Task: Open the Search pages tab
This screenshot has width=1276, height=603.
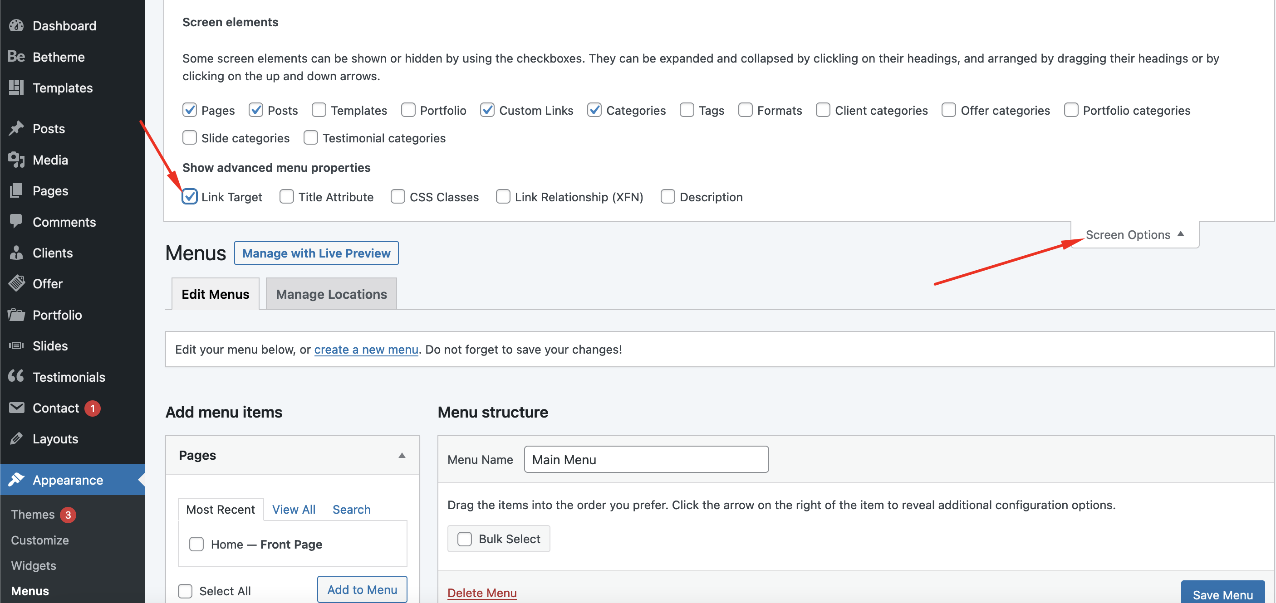Action: coord(351,510)
